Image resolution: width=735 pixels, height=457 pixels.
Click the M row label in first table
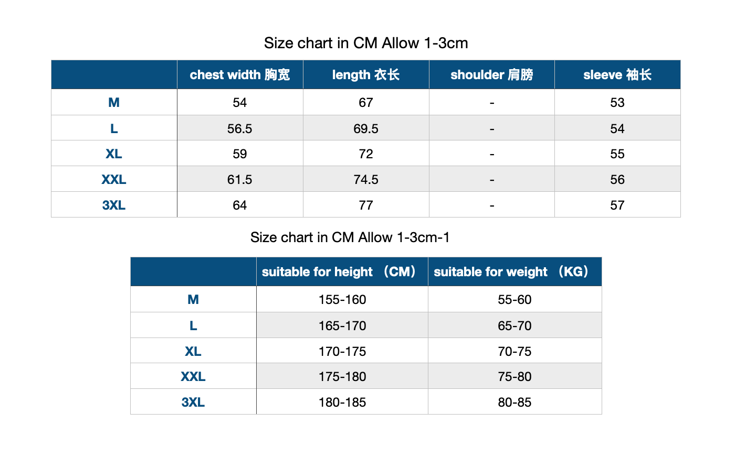click(x=114, y=102)
